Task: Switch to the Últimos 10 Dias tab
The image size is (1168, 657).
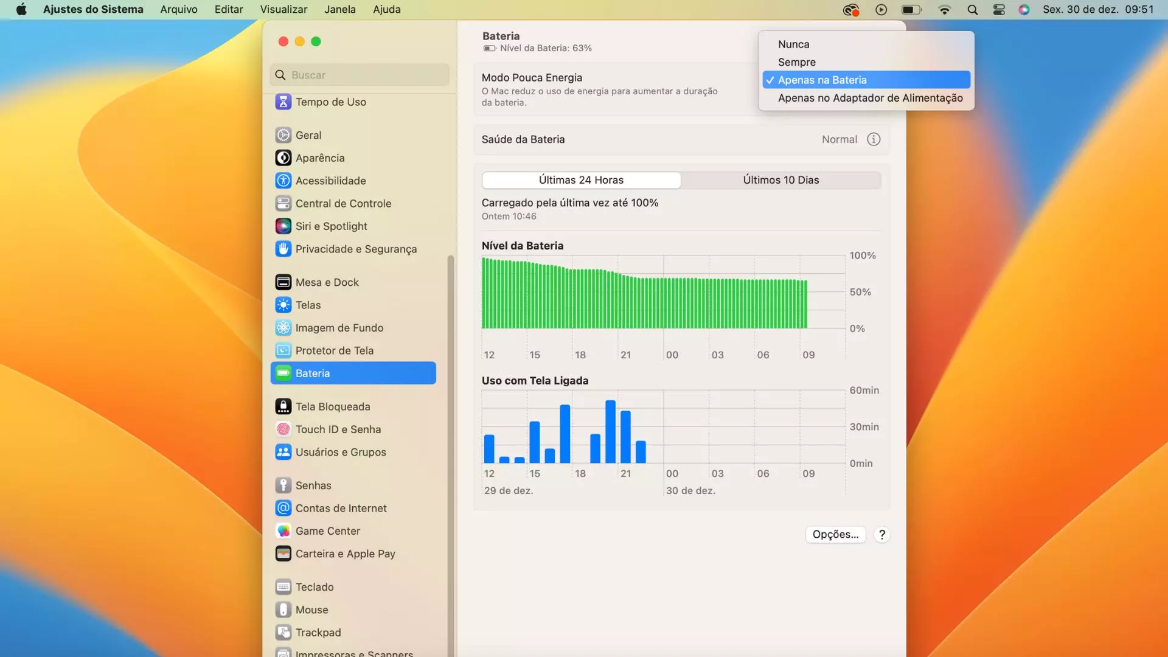Action: click(x=780, y=180)
